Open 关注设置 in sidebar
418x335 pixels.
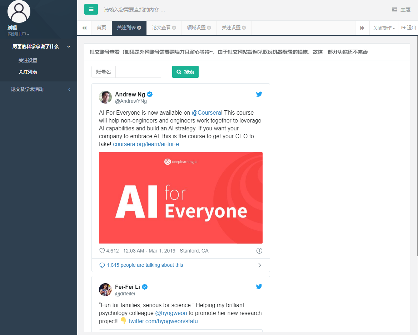point(28,60)
